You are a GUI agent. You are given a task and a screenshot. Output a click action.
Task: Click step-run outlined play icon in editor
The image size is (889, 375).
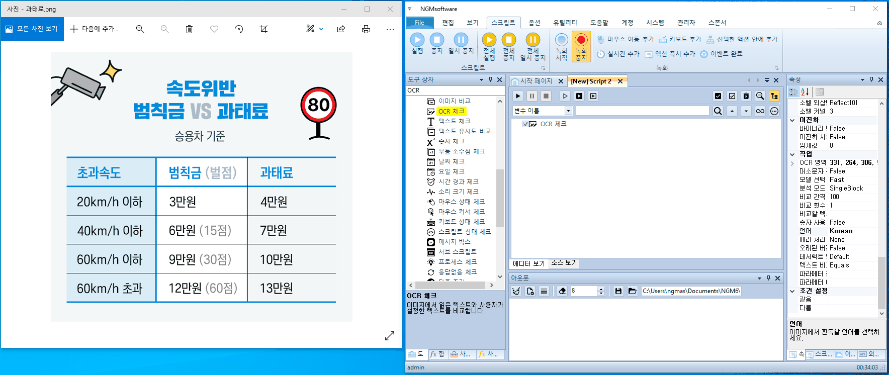coord(565,96)
